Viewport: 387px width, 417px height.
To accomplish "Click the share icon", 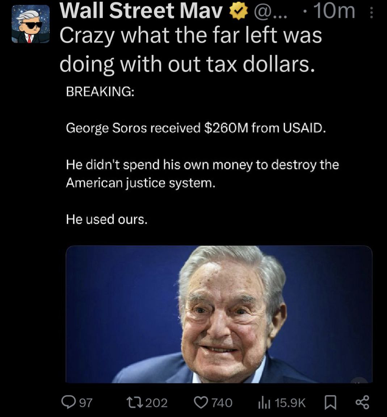I will (362, 402).
